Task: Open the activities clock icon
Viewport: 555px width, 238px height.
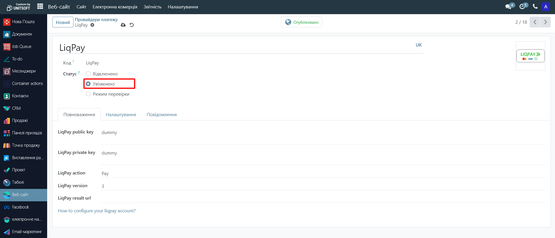Action: pos(522,7)
